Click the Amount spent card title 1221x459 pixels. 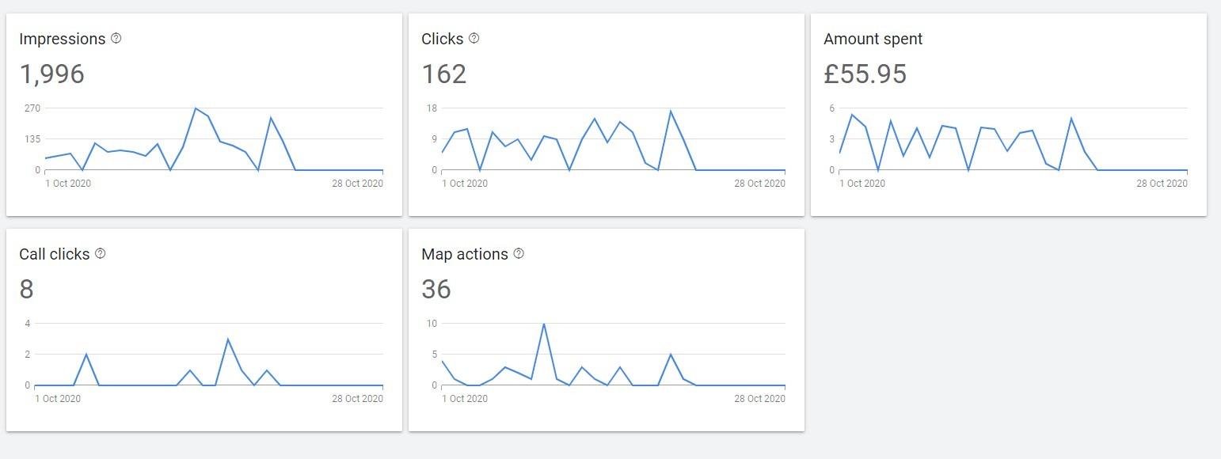pos(873,39)
